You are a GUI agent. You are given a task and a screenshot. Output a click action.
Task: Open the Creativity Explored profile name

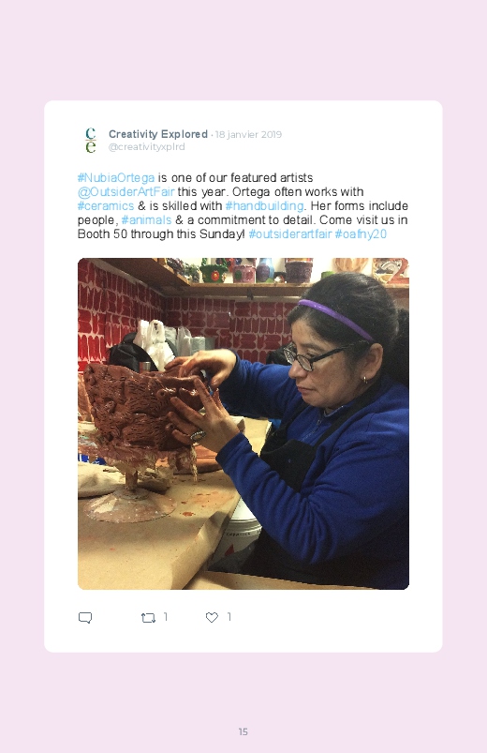[x=158, y=134]
